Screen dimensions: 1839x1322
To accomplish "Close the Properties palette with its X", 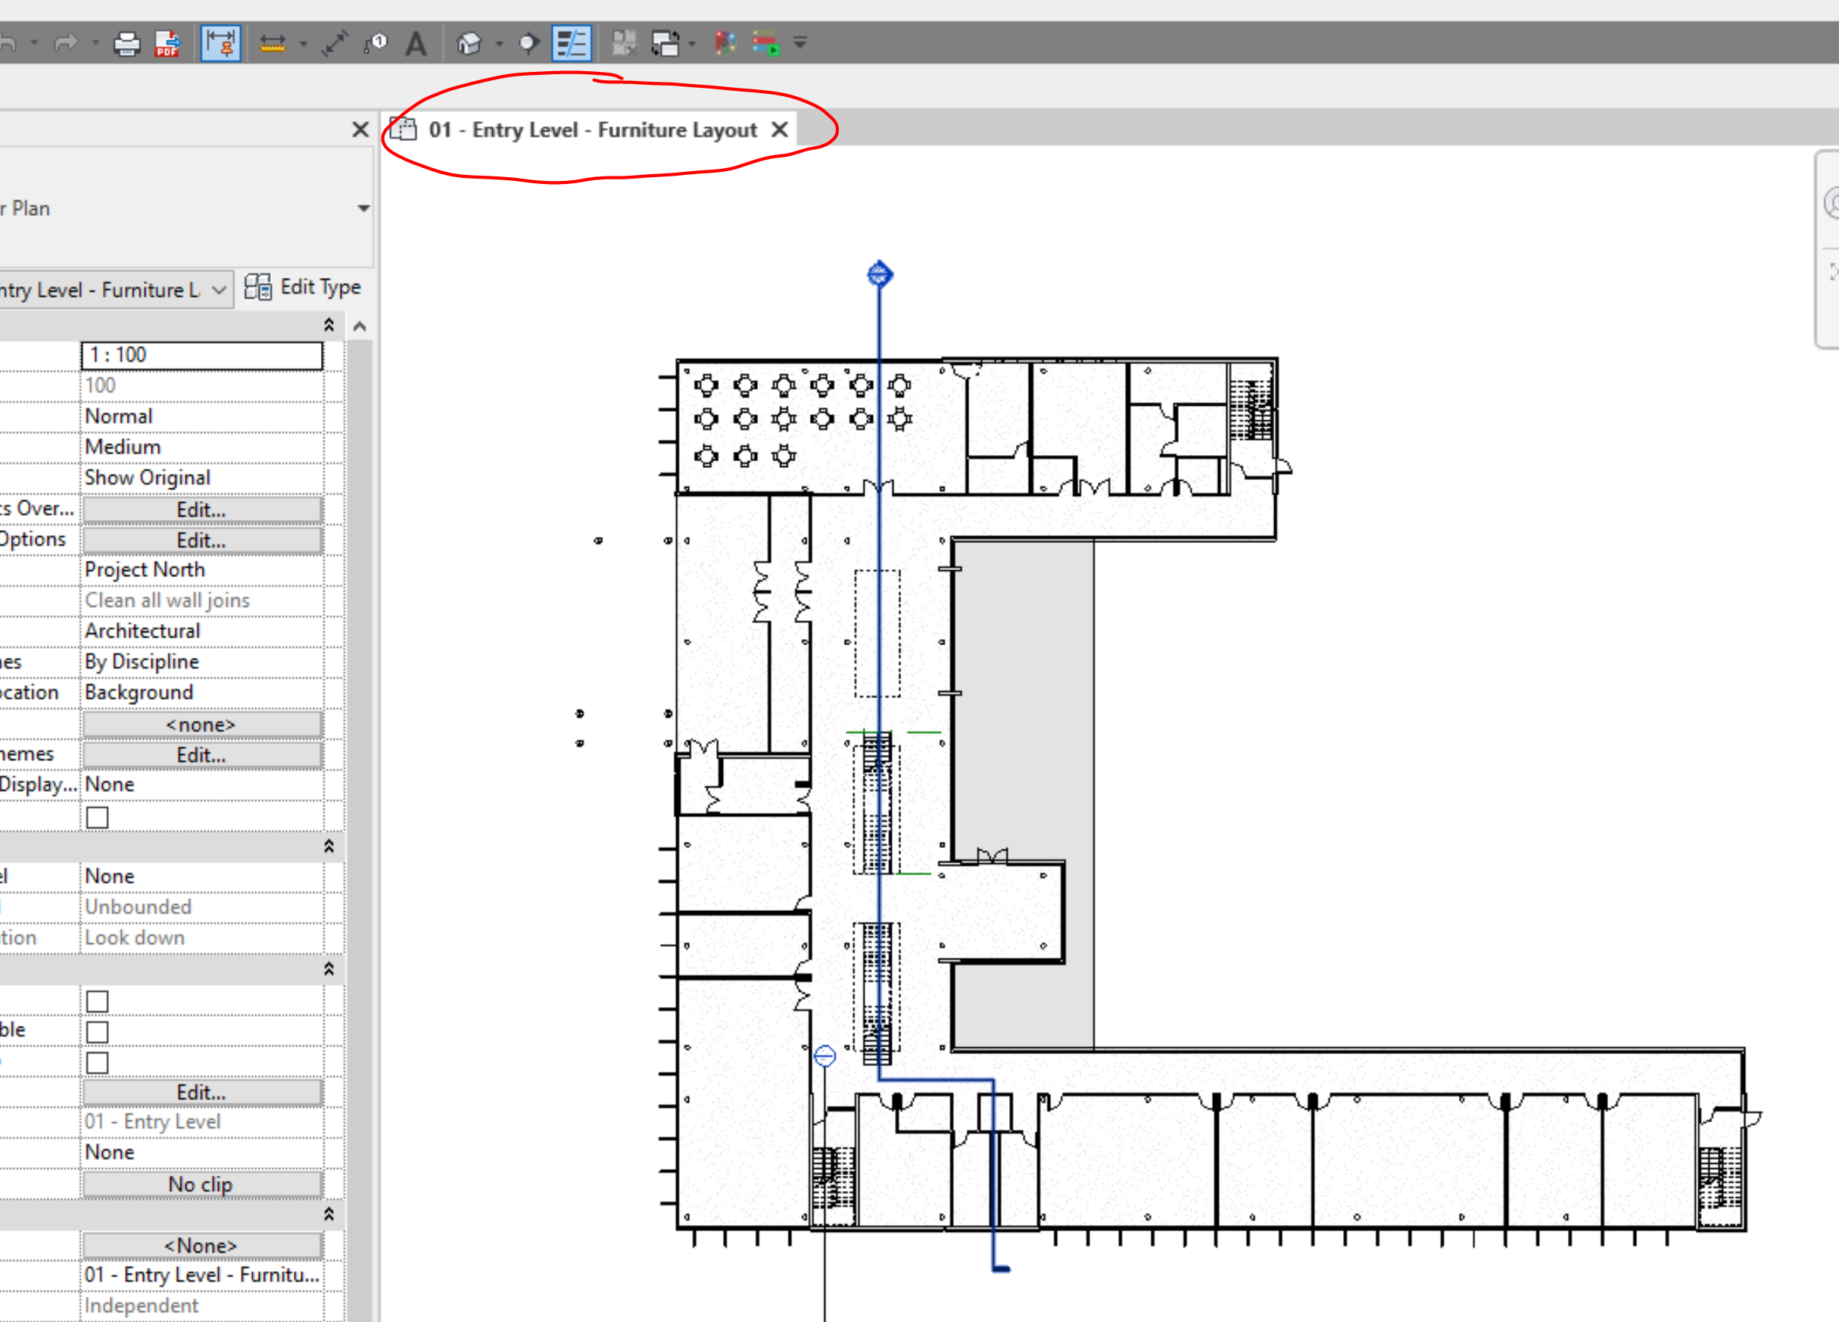I will (x=361, y=129).
